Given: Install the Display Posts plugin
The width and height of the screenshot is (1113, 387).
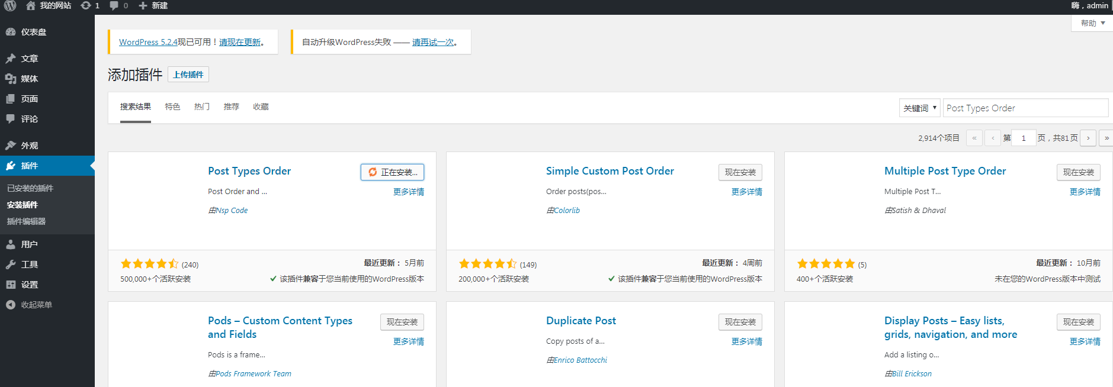Looking at the screenshot, I should pyautogui.click(x=1079, y=322).
